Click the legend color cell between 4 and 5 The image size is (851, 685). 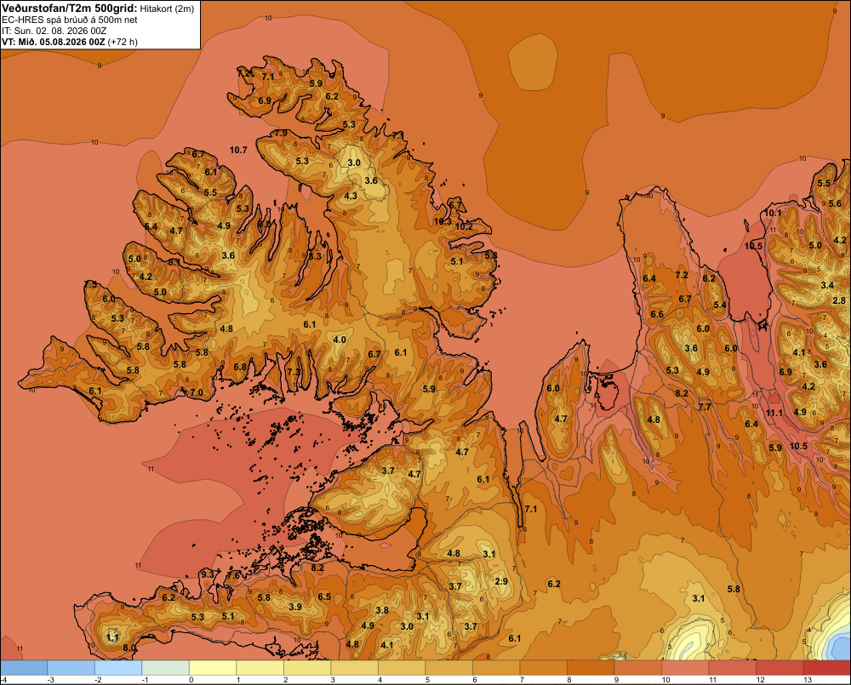[402, 668]
